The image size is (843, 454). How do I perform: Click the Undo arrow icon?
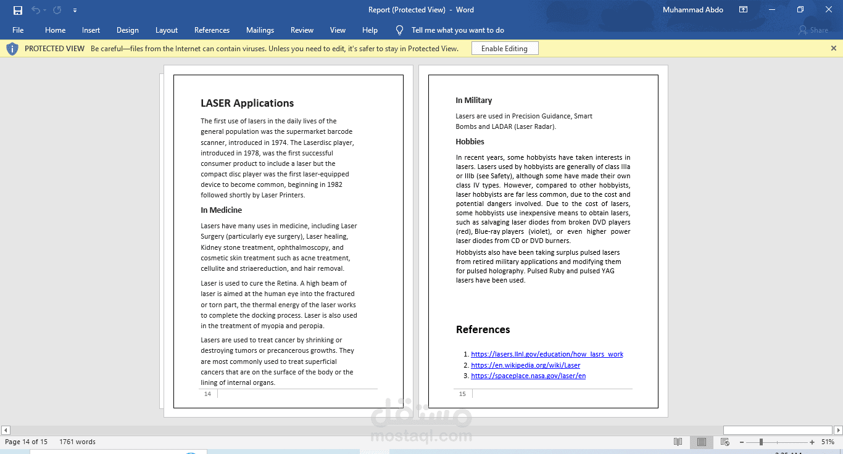[x=36, y=10]
